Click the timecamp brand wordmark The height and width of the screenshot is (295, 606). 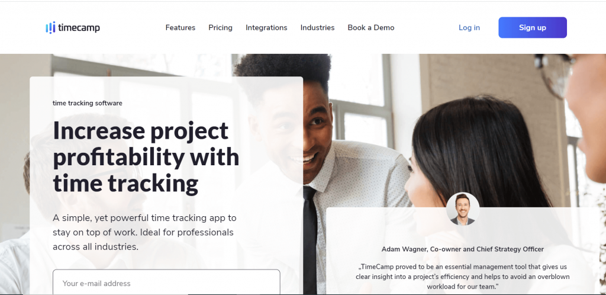pos(79,28)
